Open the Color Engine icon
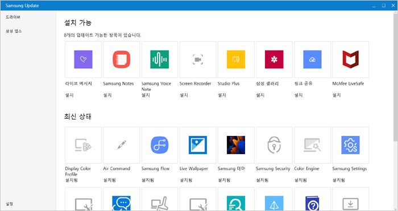 tap(313, 145)
